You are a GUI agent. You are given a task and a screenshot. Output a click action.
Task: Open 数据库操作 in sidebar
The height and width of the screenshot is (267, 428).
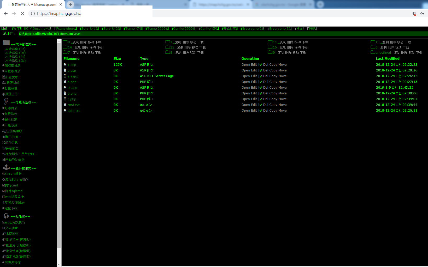tap(11, 262)
